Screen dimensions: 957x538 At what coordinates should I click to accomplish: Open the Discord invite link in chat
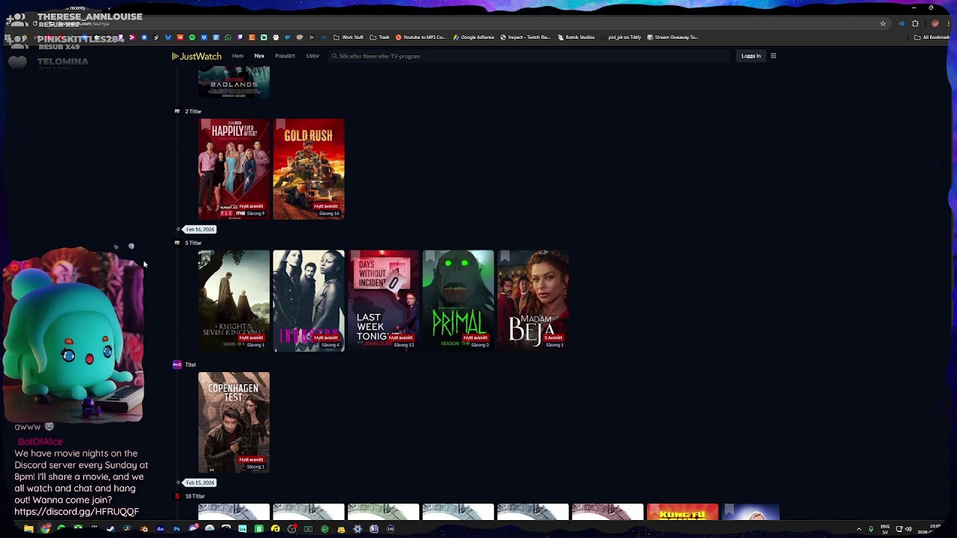[76, 512]
